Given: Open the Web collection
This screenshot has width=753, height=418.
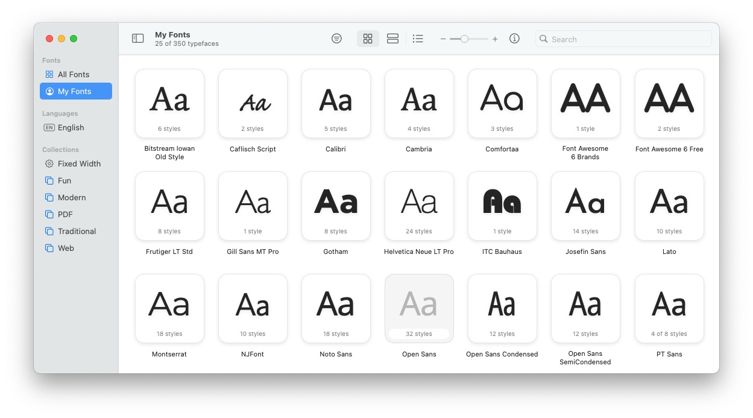Looking at the screenshot, I should pos(76,248).
